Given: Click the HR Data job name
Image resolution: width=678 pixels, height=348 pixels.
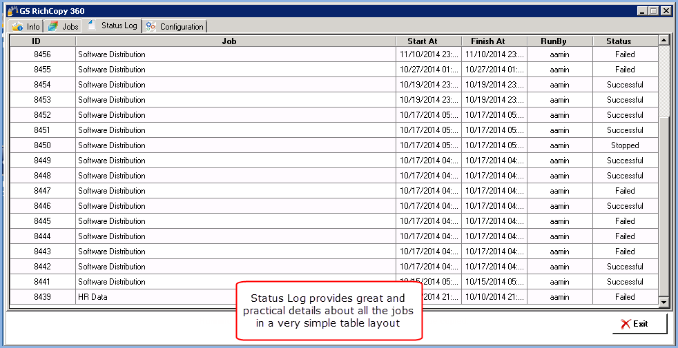Looking at the screenshot, I should pyautogui.click(x=93, y=297).
